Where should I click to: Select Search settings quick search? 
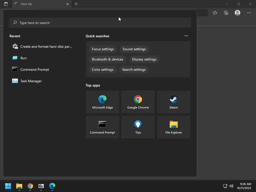[134, 69]
